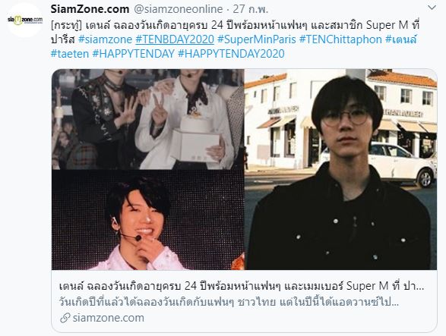Open the #siamzone hashtag
The image size is (446, 336).
coord(106,39)
